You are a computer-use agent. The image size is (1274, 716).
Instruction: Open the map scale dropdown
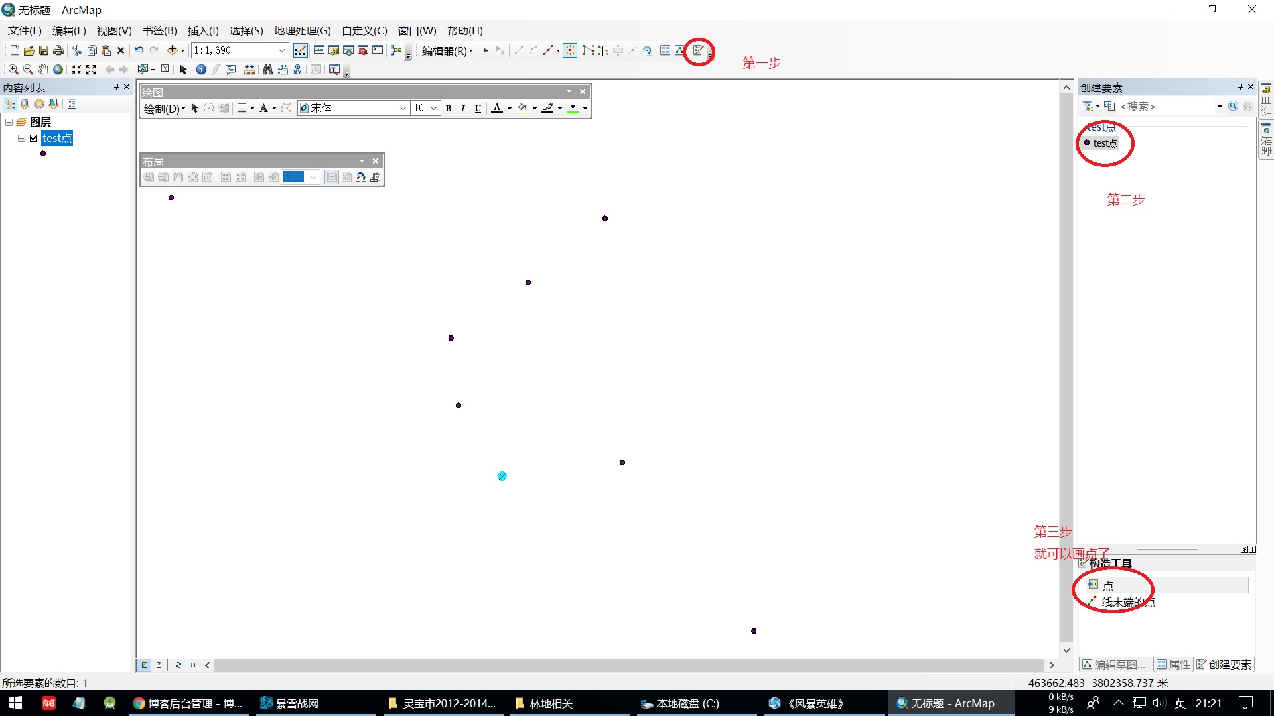tap(281, 50)
